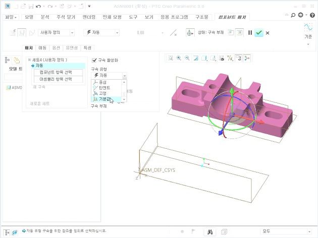The width and height of the screenshot is (318, 238).
Task: Select the 이동 dashboard tab
Action: pyautogui.click(x=42, y=48)
